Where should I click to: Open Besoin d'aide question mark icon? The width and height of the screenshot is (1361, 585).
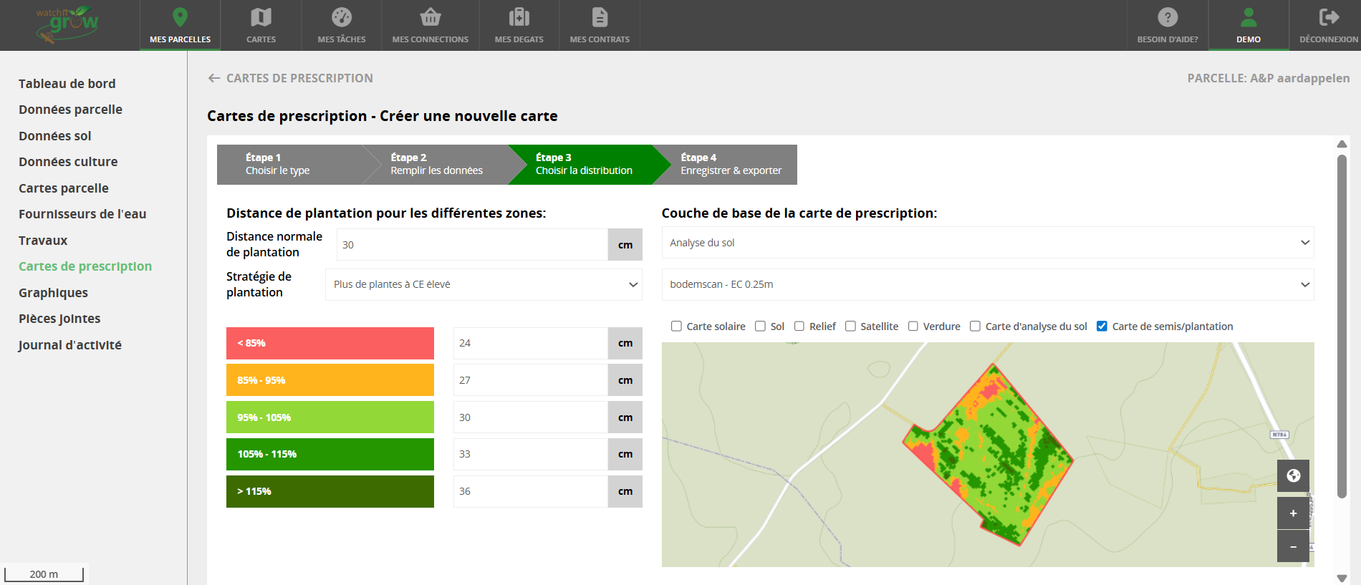[1168, 16]
